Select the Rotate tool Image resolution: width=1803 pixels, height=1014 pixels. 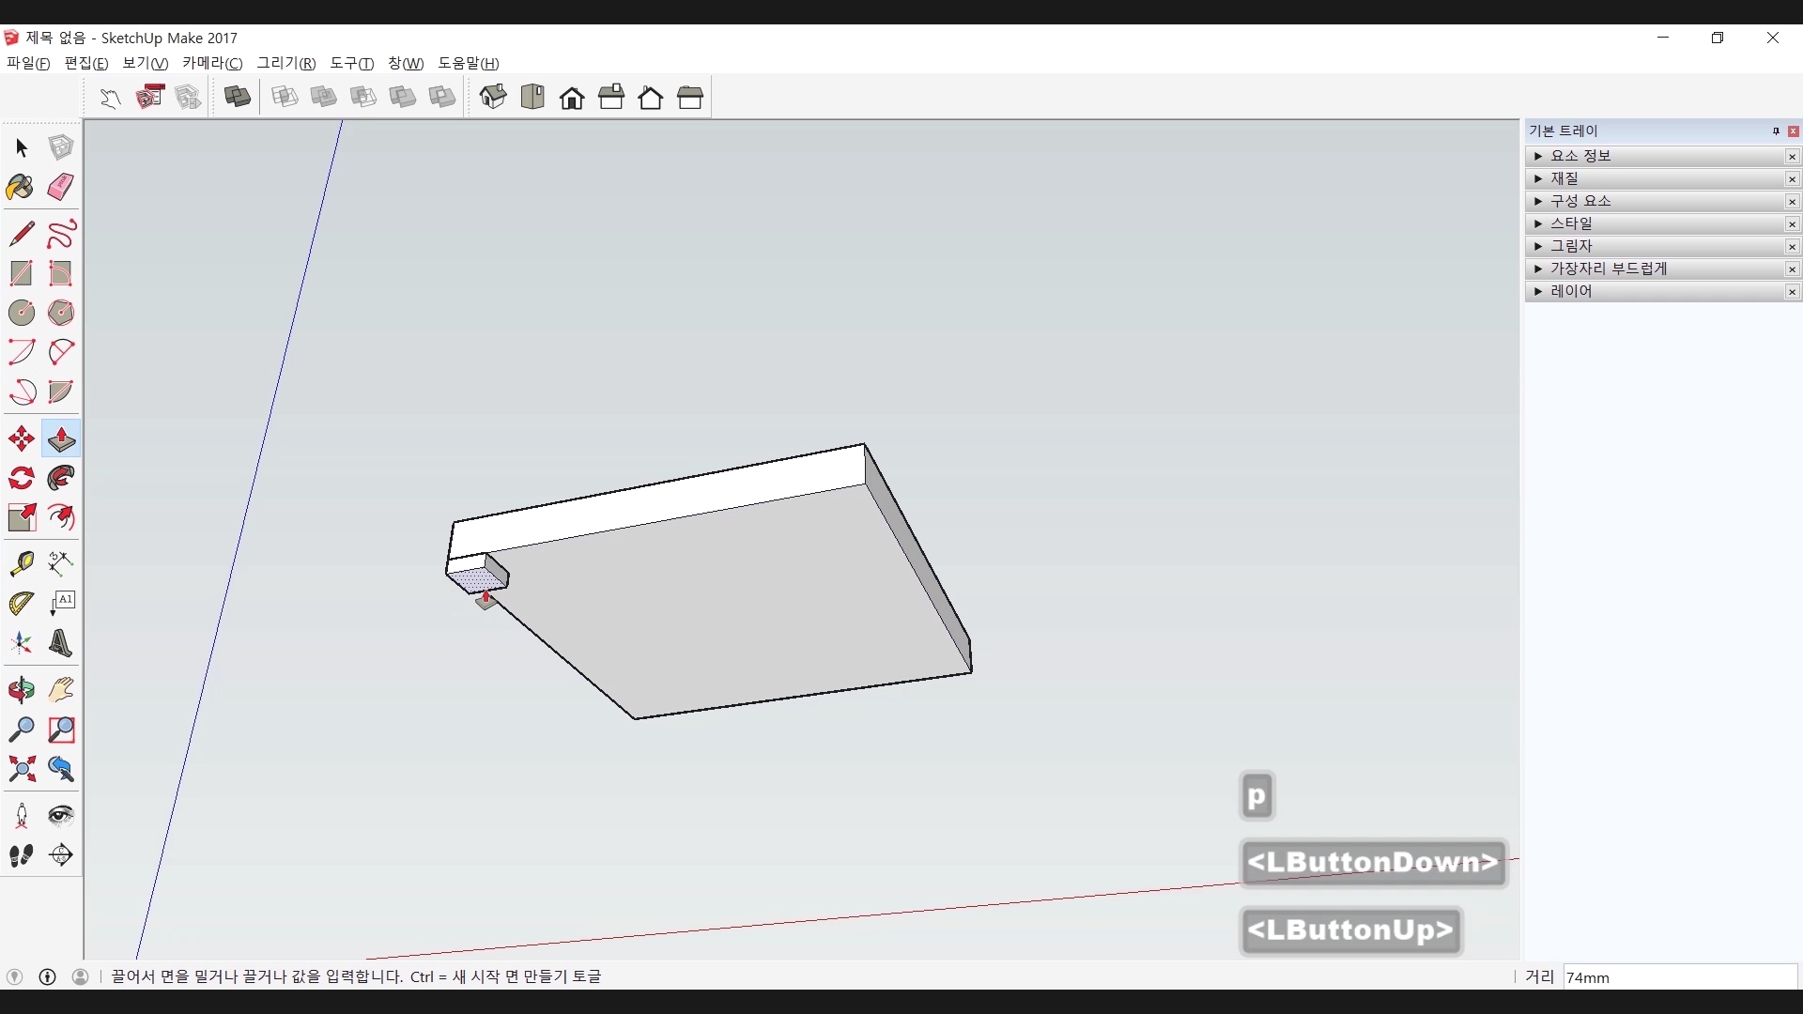point(21,478)
